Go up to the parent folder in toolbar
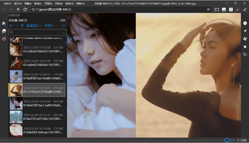 tap(18, 9)
